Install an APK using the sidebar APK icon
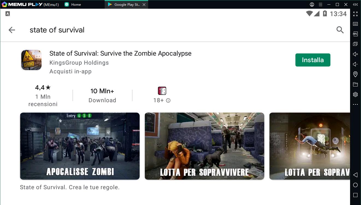 coord(355,34)
